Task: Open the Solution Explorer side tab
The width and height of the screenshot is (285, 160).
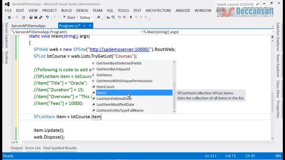Action: tap(278, 37)
